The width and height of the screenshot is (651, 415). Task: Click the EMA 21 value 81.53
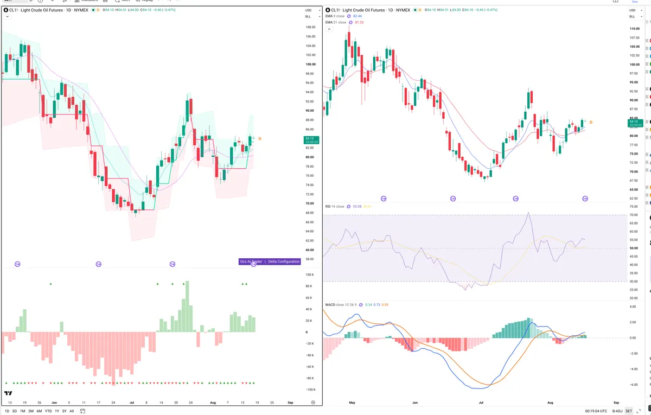(x=359, y=22)
